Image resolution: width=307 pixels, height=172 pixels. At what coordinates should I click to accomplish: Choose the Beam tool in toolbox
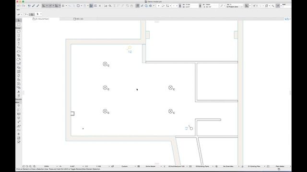19,48
